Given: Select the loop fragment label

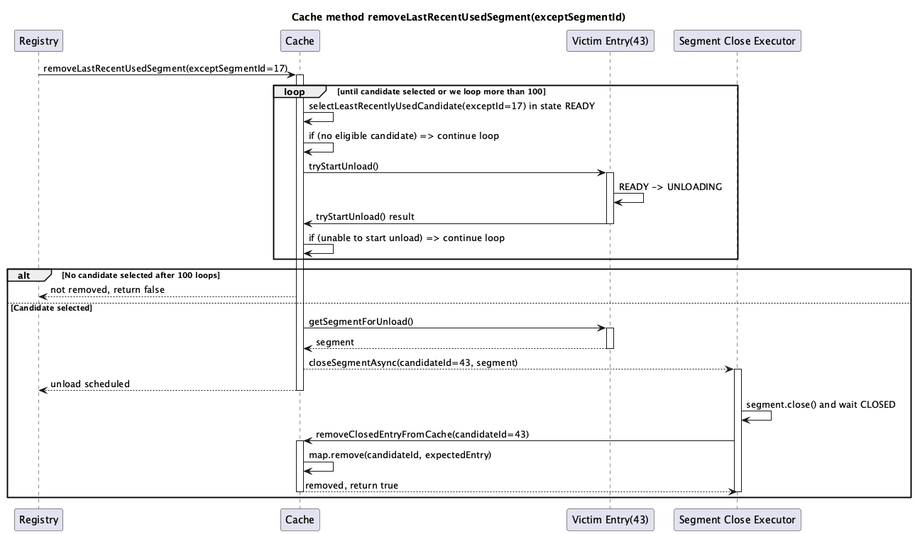Looking at the screenshot, I should point(294,91).
